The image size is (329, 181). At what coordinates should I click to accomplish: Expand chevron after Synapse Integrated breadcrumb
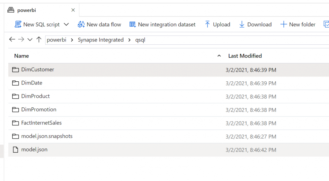[129, 40]
